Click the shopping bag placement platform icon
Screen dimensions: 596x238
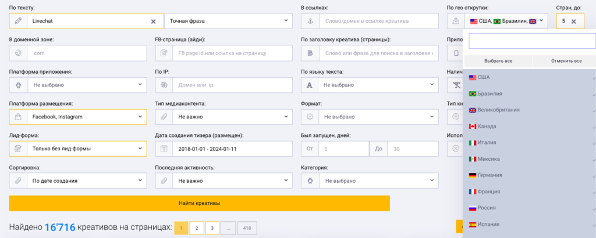(18, 117)
